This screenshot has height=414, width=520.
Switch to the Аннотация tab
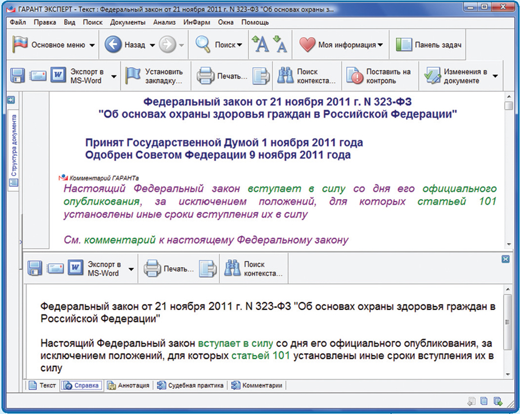tap(129, 385)
